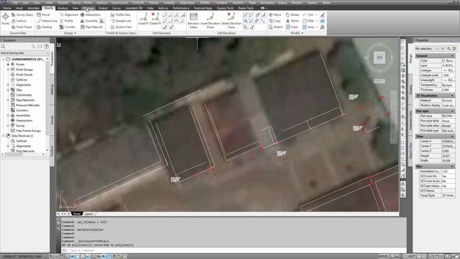This screenshot has width=460, height=259.
Task: Click the MODEL button in status bar
Action: 383,256
